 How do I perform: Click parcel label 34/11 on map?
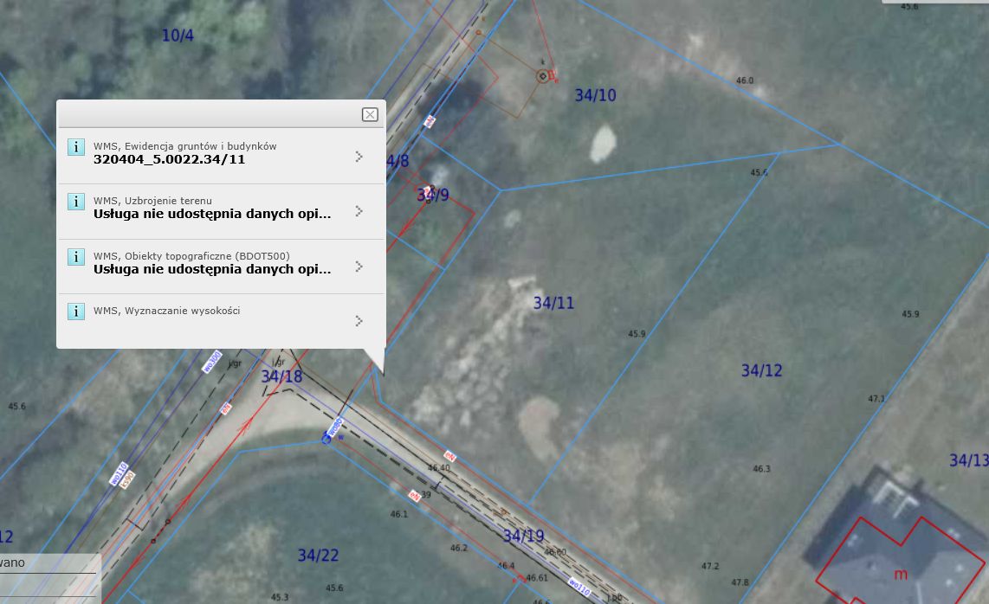click(x=553, y=303)
